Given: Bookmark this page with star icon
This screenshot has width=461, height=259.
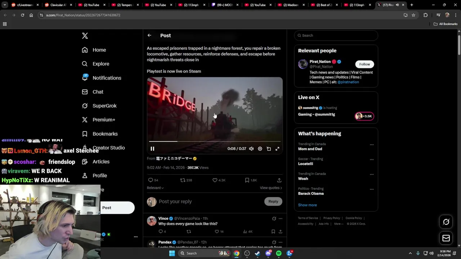Looking at the screenshot, I should (413, 15).
